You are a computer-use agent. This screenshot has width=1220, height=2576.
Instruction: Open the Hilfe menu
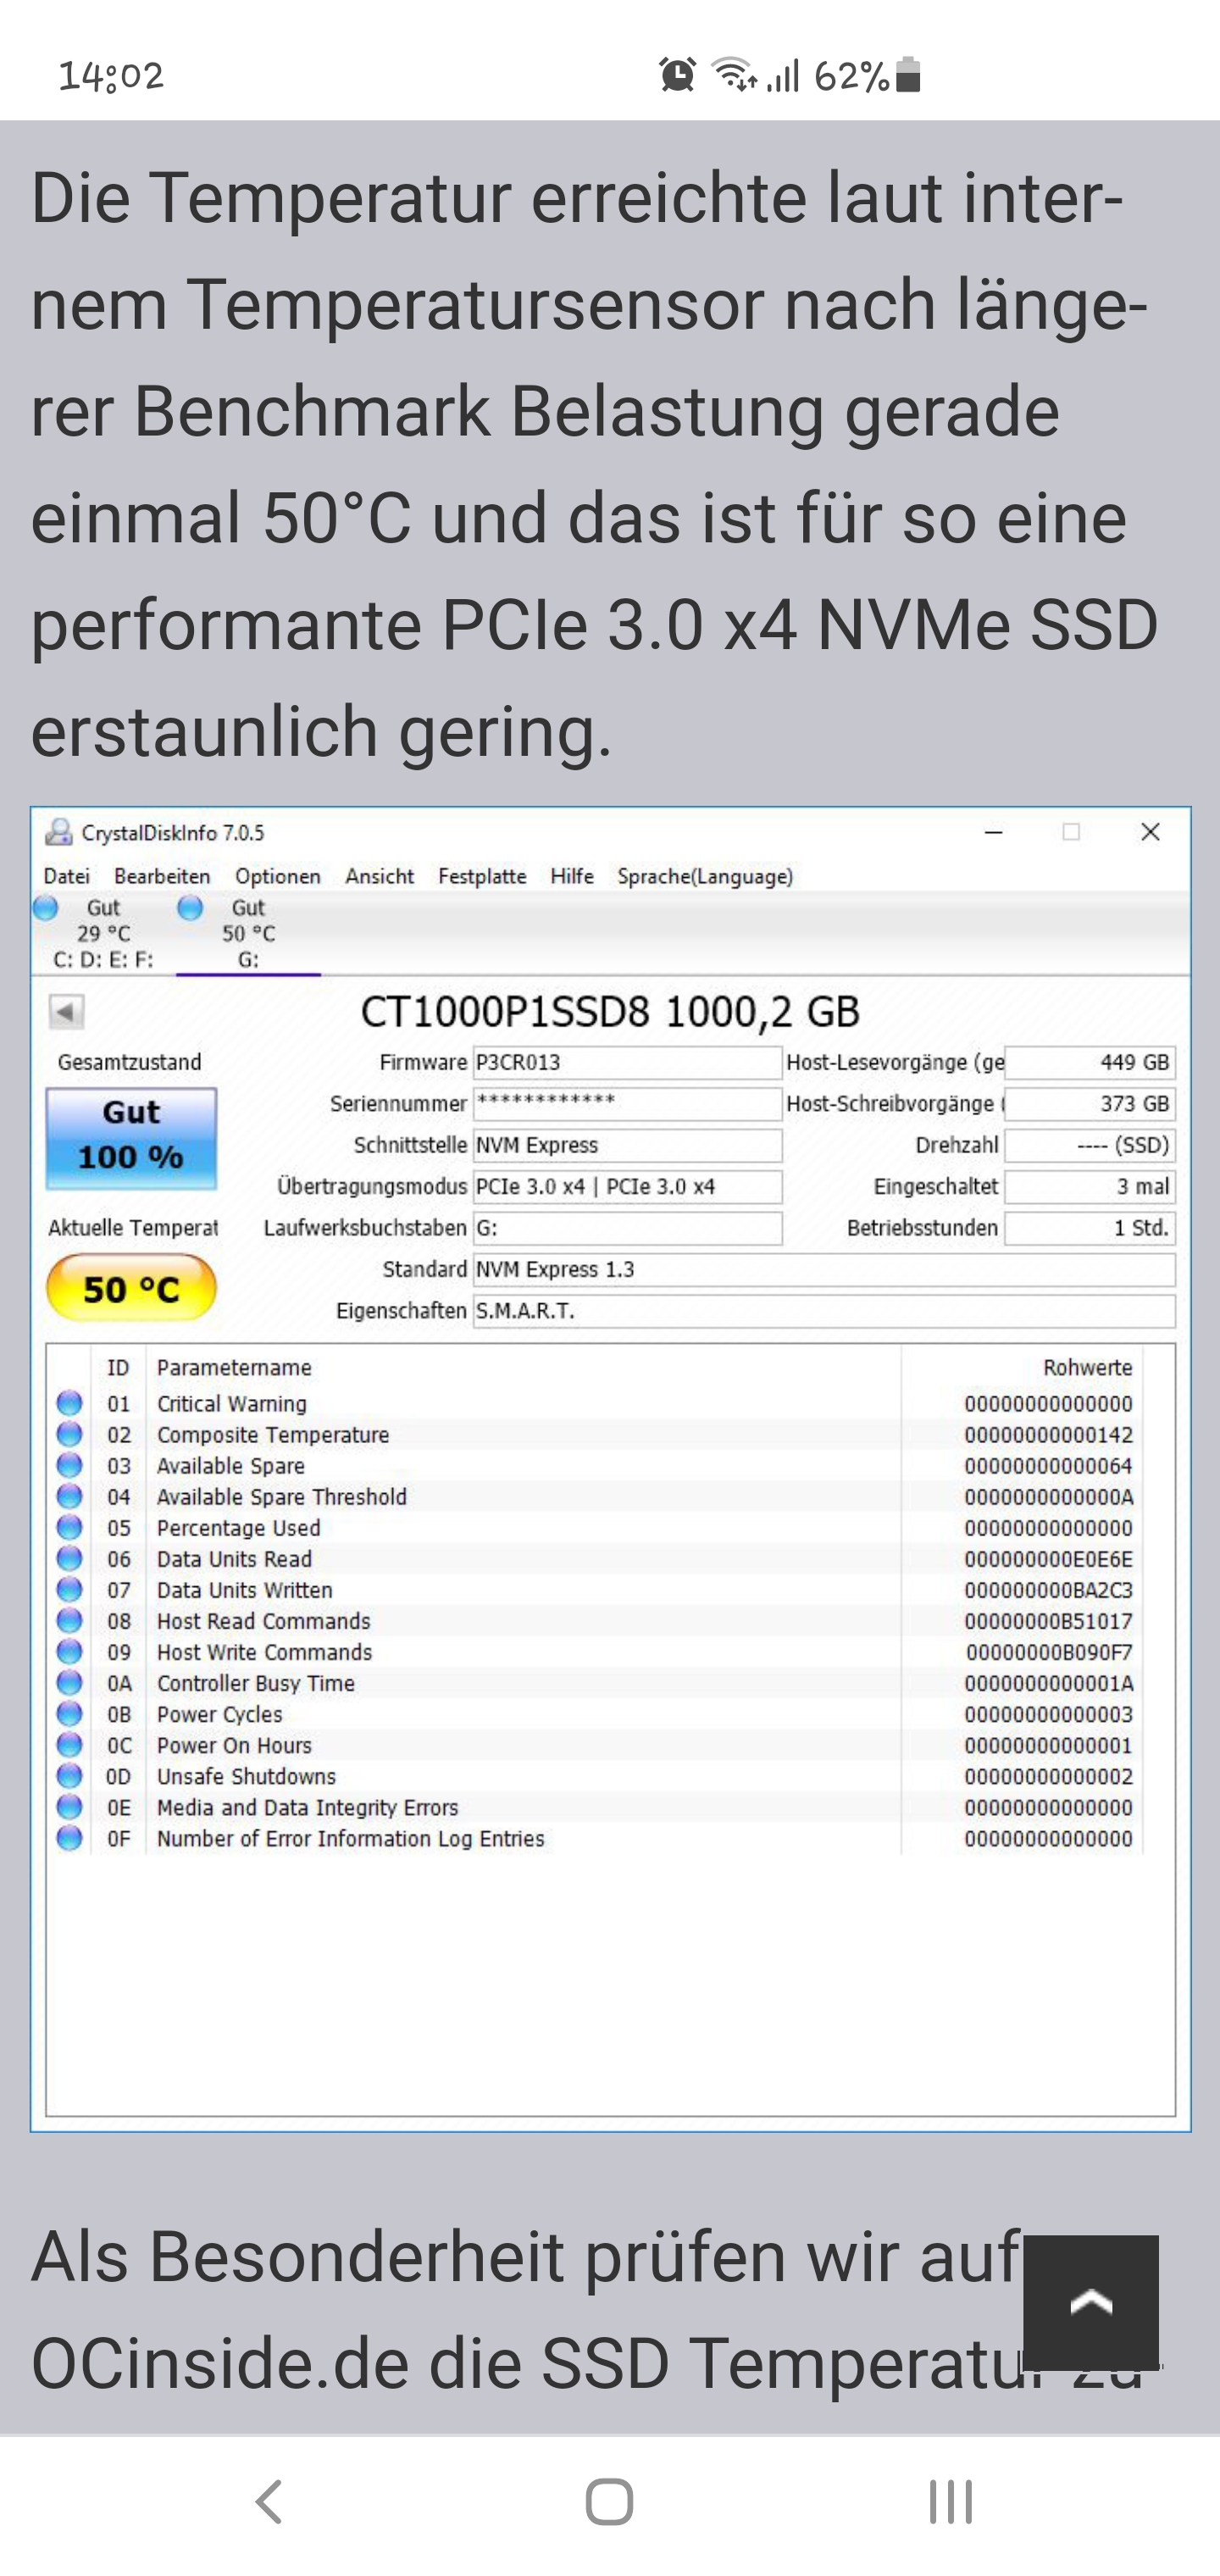572,876
